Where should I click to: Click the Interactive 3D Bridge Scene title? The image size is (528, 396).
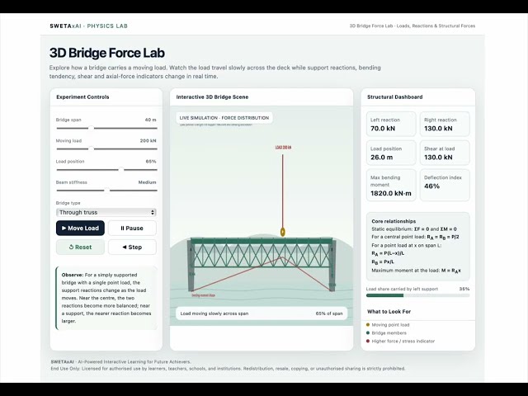coord(212,97)
